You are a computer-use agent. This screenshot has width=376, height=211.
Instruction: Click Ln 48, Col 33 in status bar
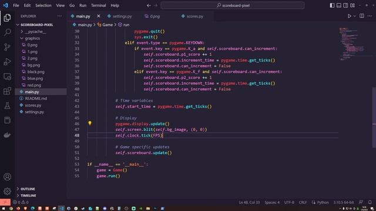click(249, 202)
